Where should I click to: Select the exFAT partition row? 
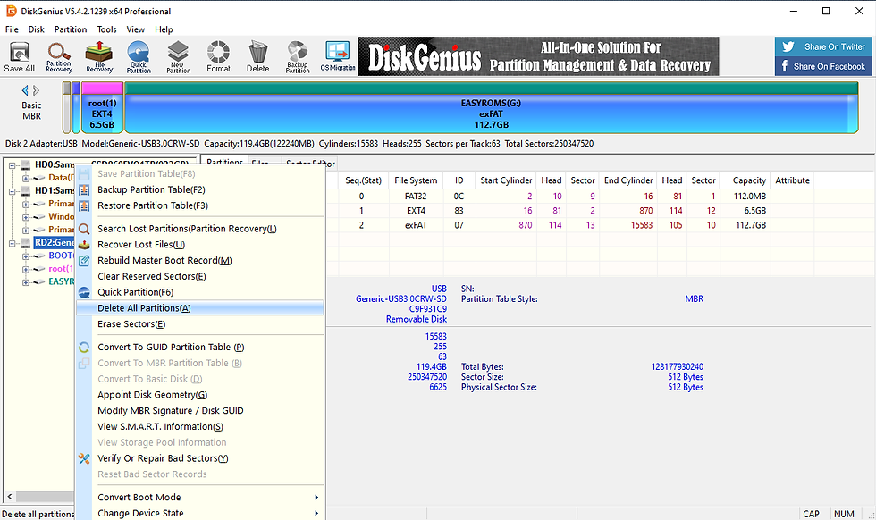(570, 225)
